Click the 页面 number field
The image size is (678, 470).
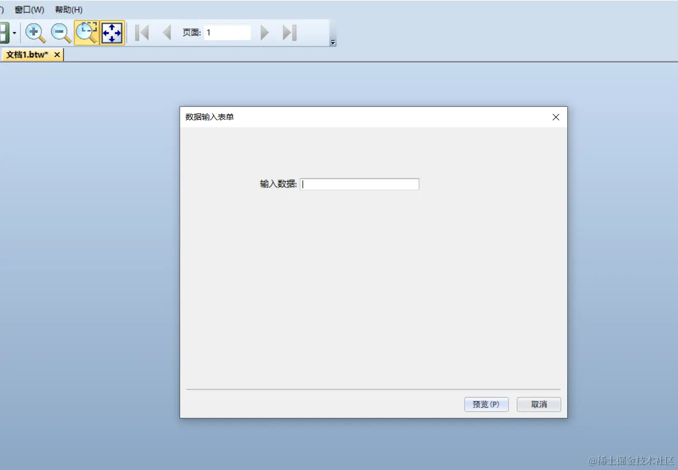click(x=227, y=33)
